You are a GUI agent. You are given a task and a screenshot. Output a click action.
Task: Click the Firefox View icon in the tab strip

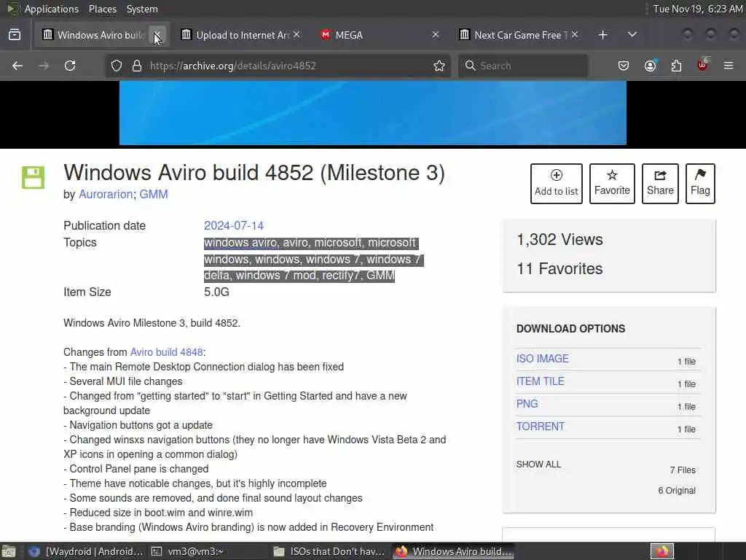click(x=15, y=35)
